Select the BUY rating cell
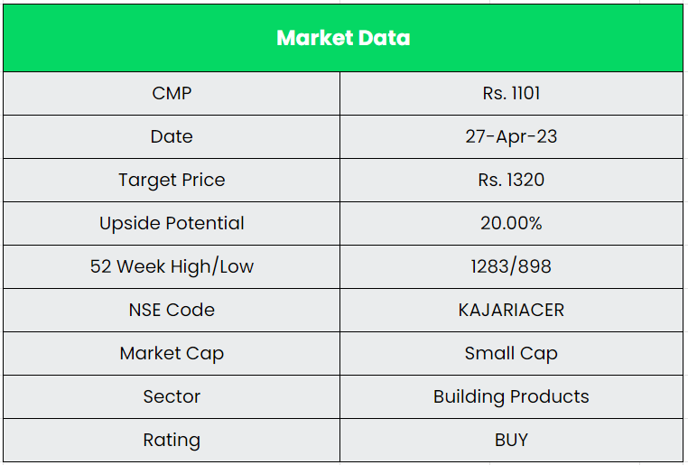688x465 pixels. click(511, 440)
